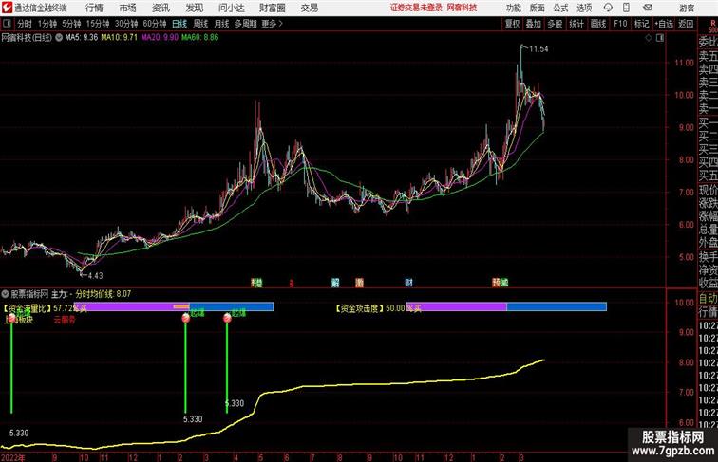Image resolution: width=718 pixels, height=462 pixels.
Task: Expand the 股票指标网 sub-chart indicator arrow
Action: [x=5, y=294]
